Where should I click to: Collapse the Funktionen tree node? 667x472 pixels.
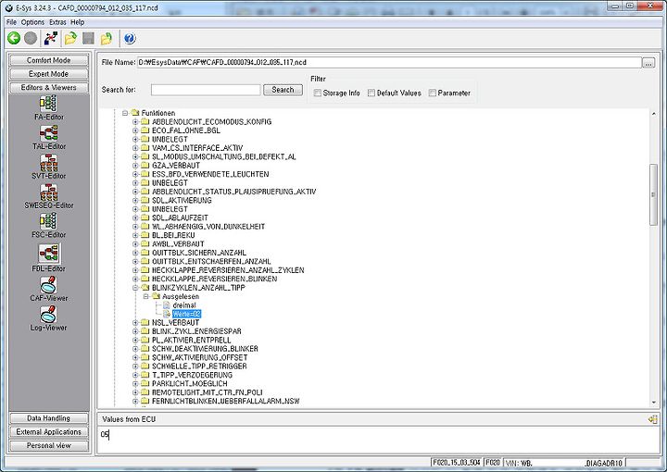point(125,113)
